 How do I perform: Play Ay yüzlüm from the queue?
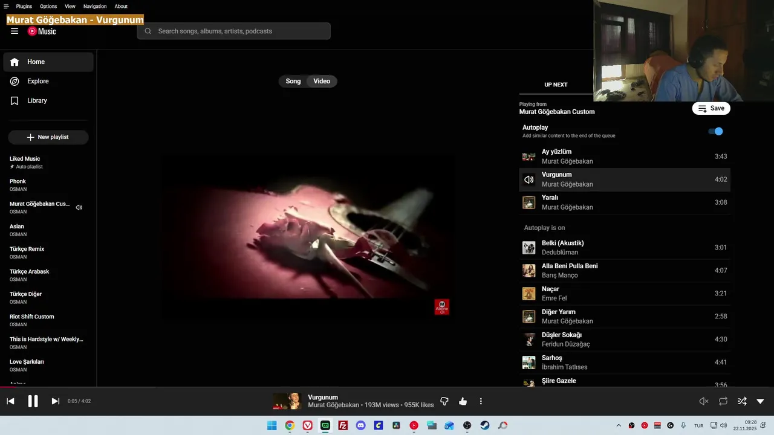625,156
